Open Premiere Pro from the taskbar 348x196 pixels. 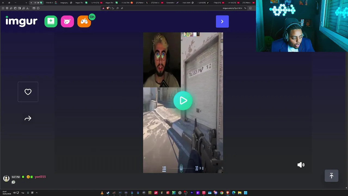(192, 193)
